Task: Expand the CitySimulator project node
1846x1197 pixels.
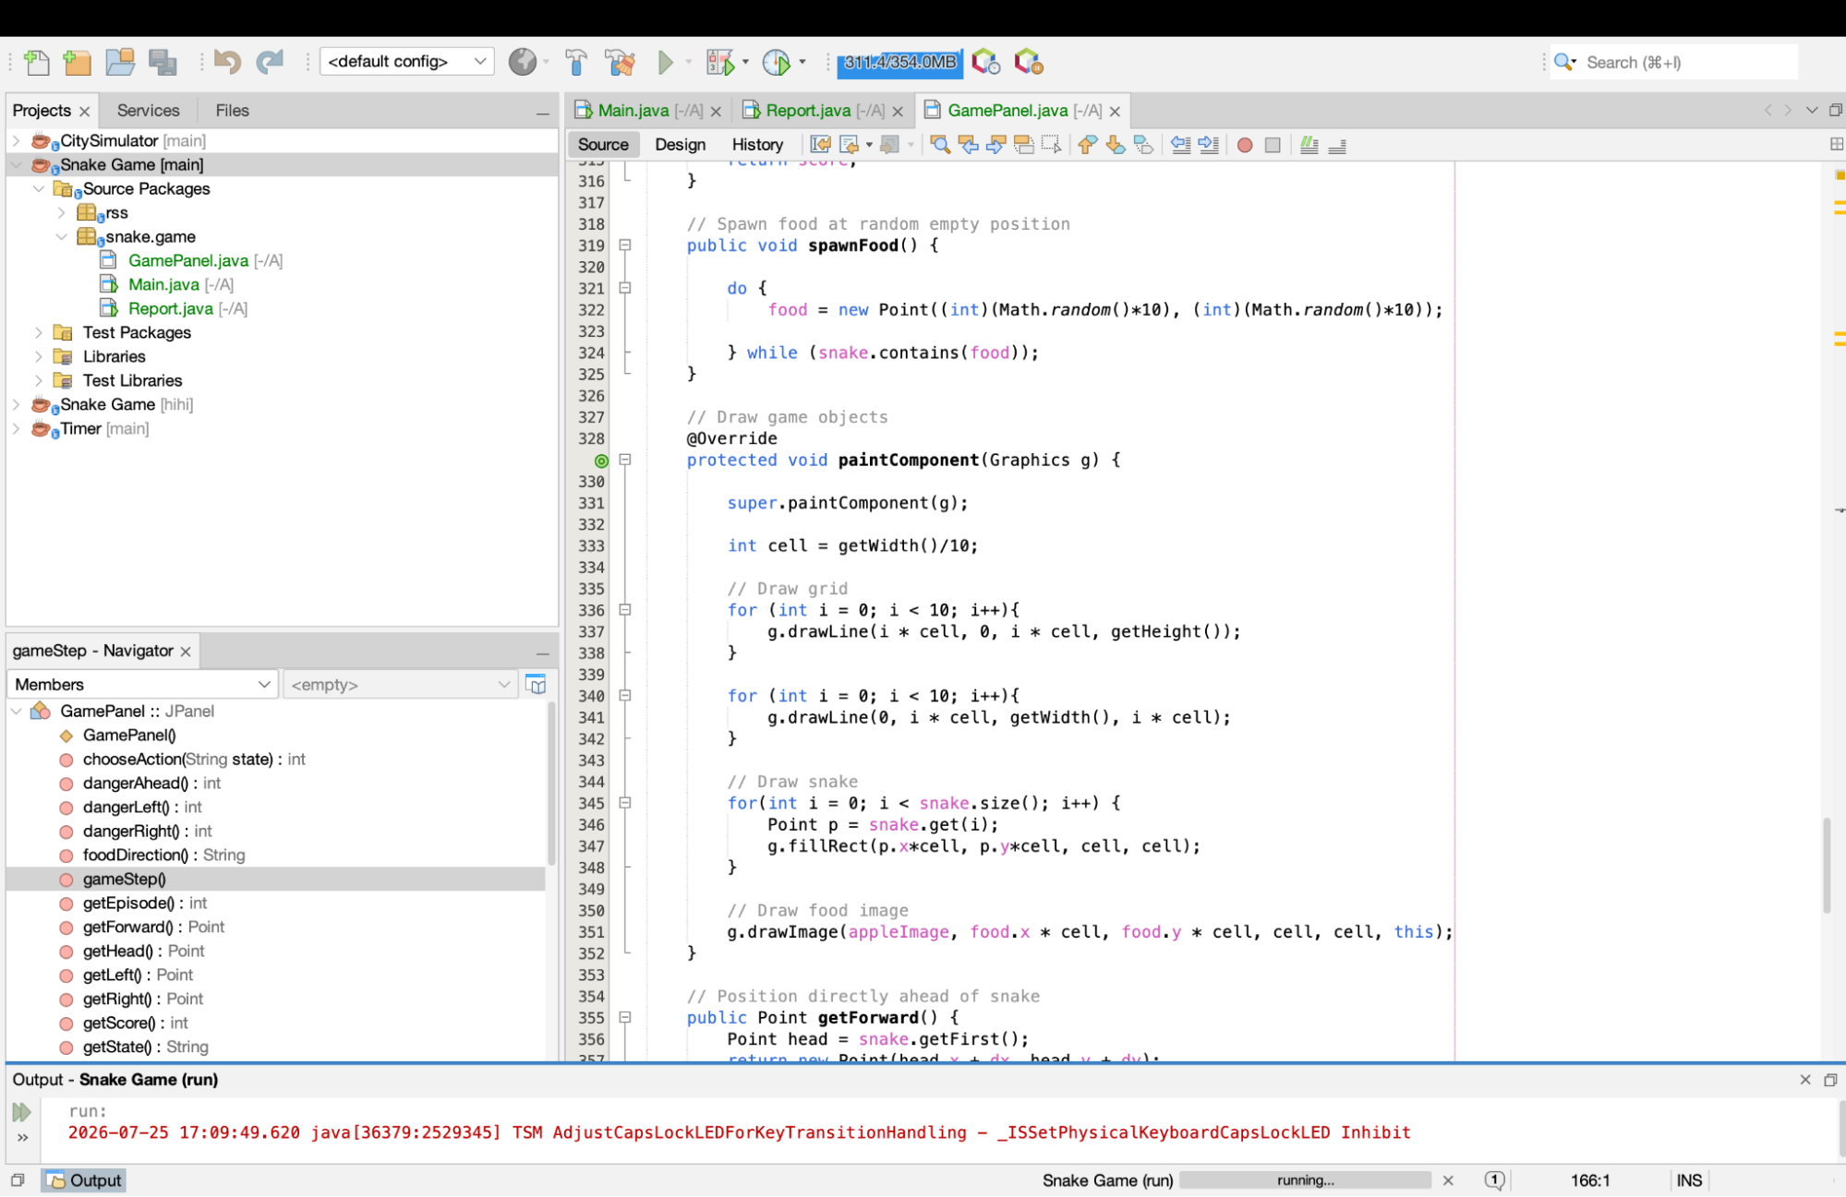Action: [16, 140]
